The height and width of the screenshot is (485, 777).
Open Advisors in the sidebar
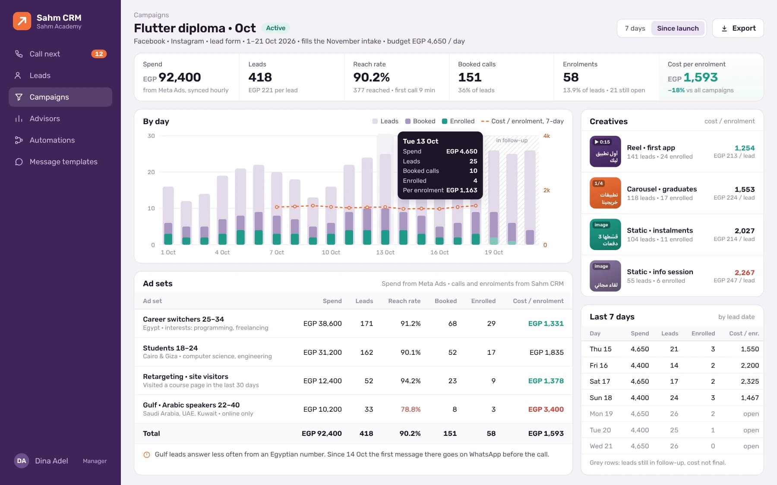coord(60,119)
